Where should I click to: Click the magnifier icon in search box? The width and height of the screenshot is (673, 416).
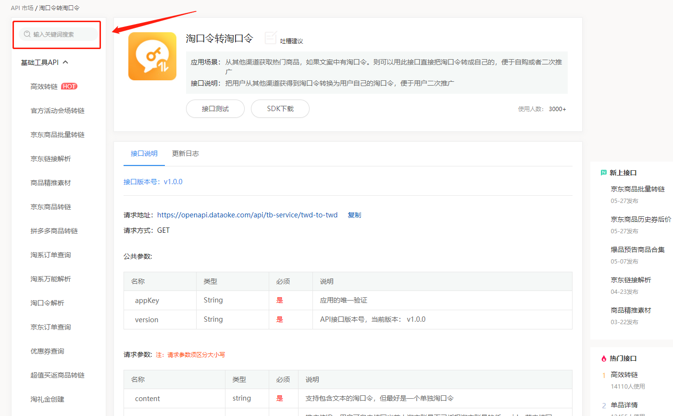click(x=27, y=34)
